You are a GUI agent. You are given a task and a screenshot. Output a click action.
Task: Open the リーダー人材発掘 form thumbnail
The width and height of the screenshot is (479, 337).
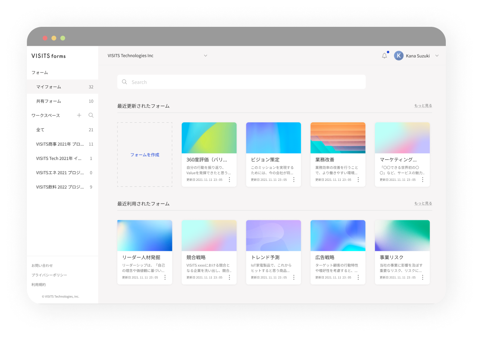click(x=145, y=235)
